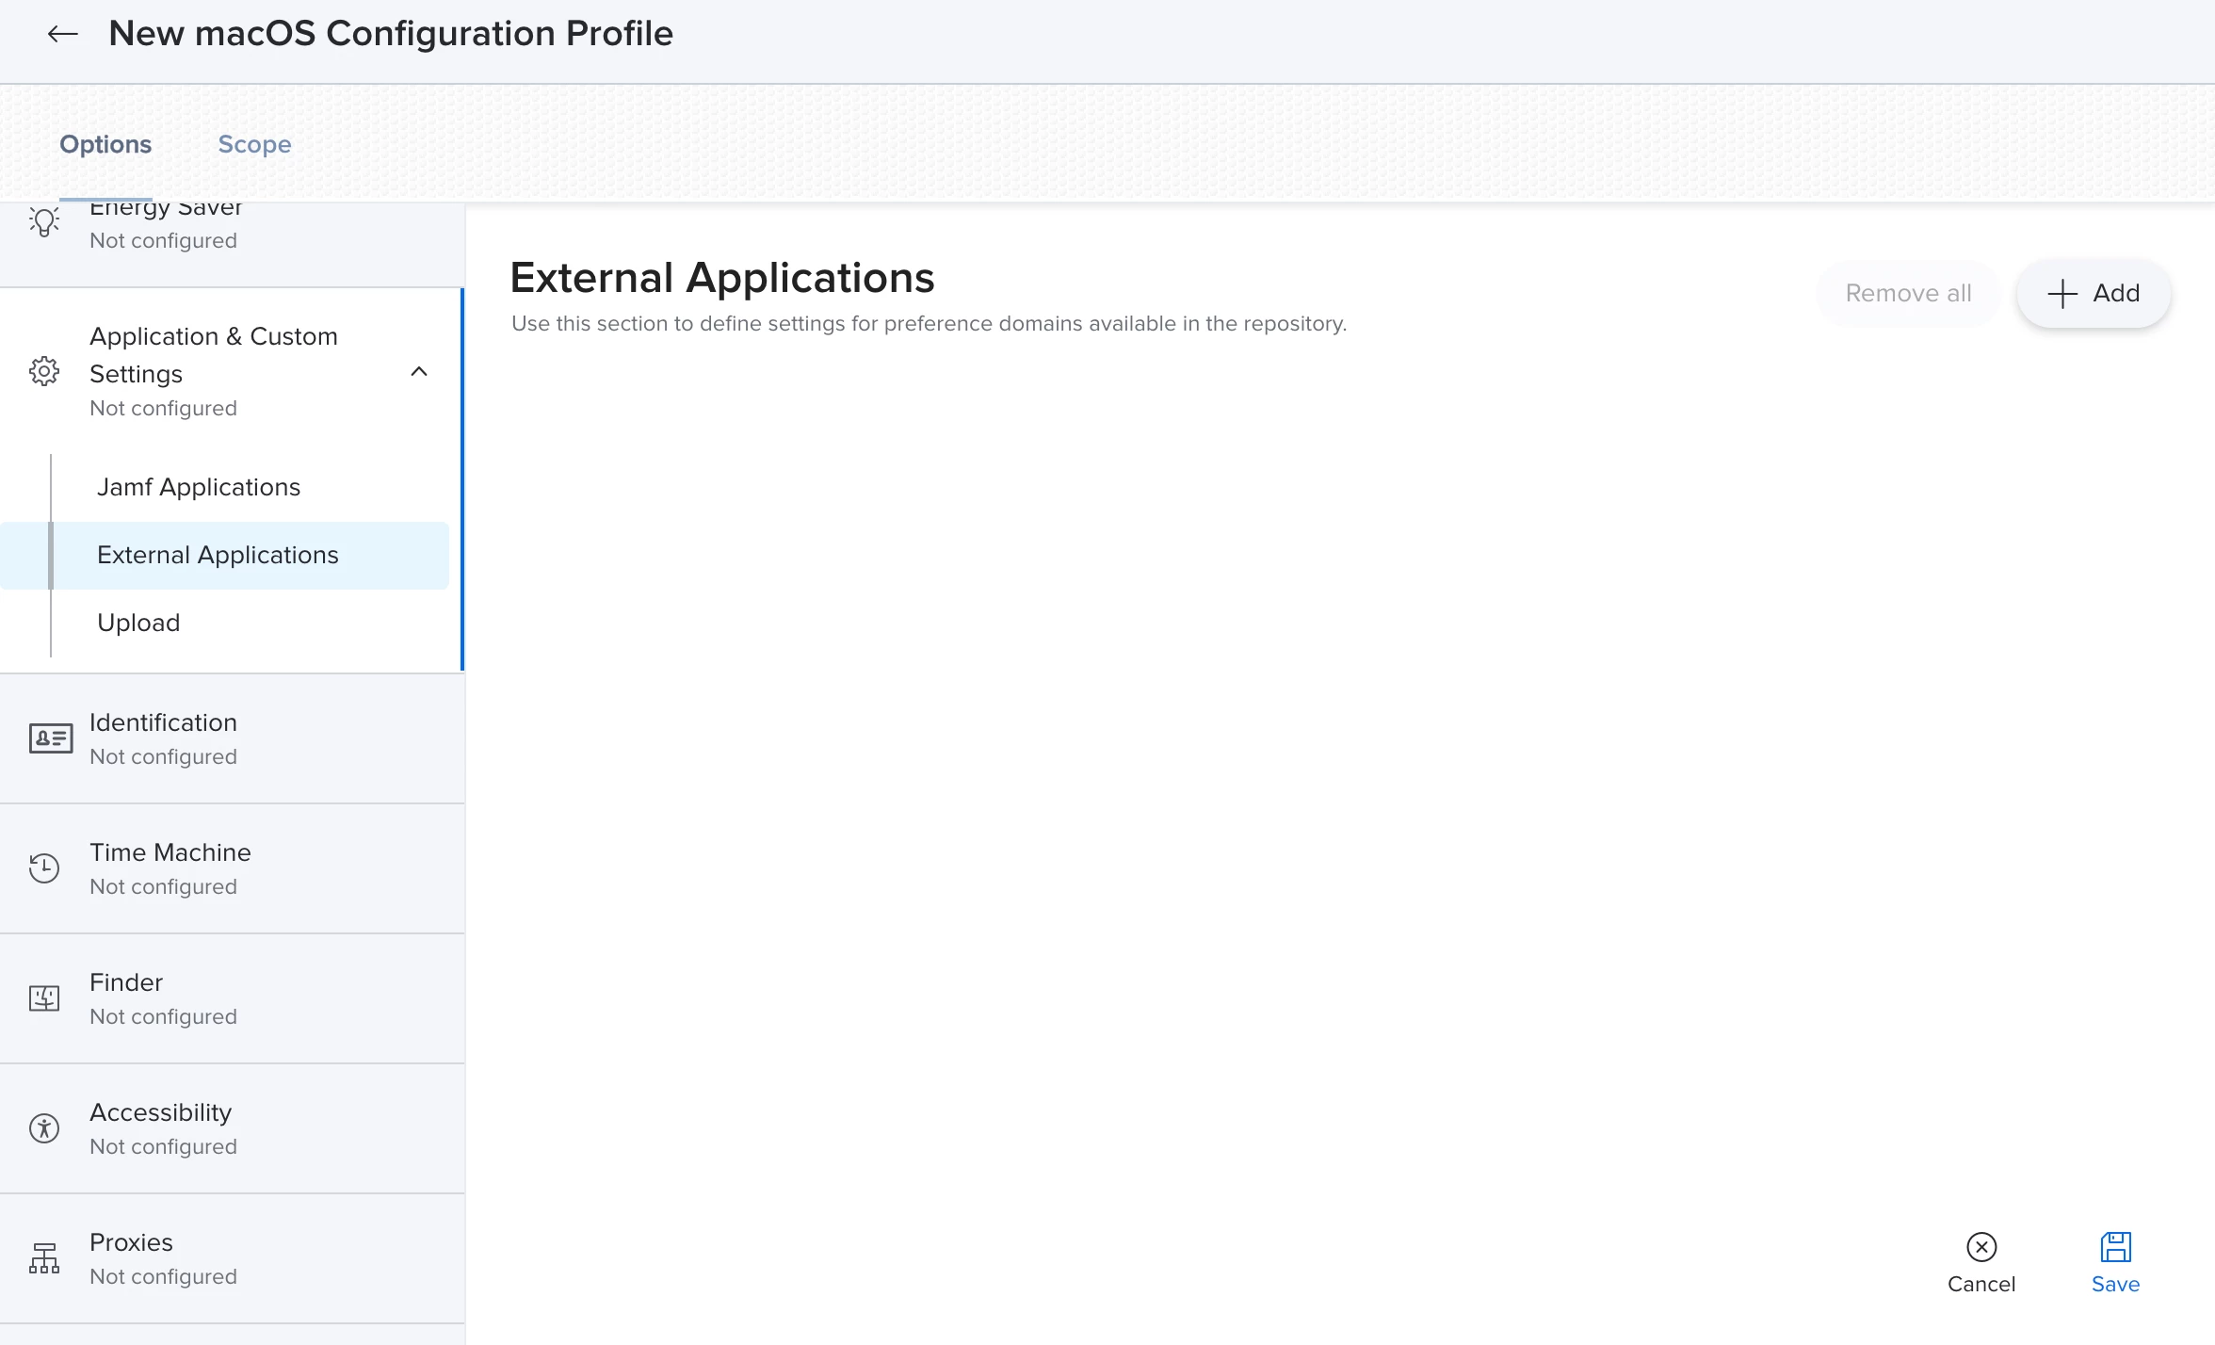Click Not configured under Time Machine
The image size is (2215, 1345).
click(163, 886)
